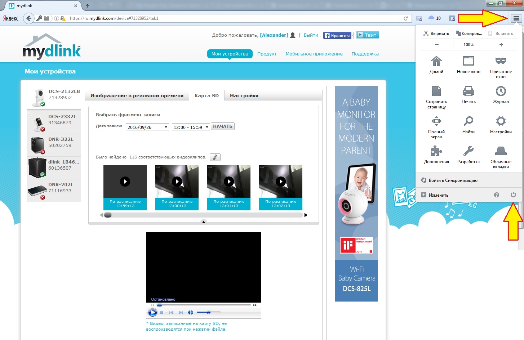Open the Firefox hamburger menu button

point(516,18)
